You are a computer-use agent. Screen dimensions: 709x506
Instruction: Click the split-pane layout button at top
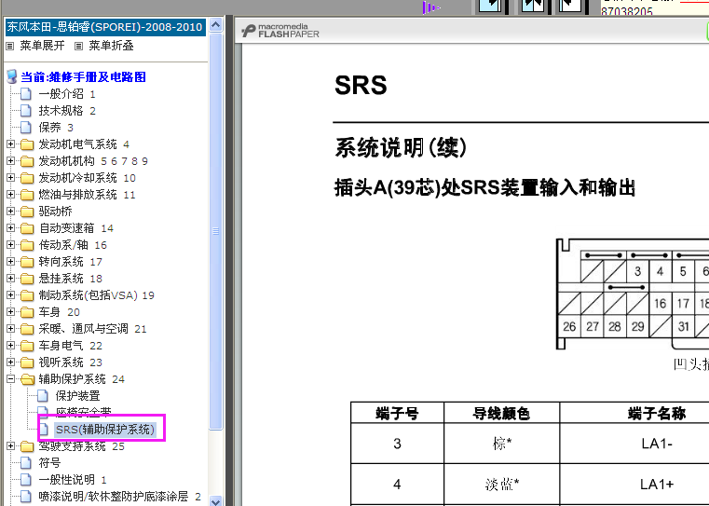coord(533,6)
